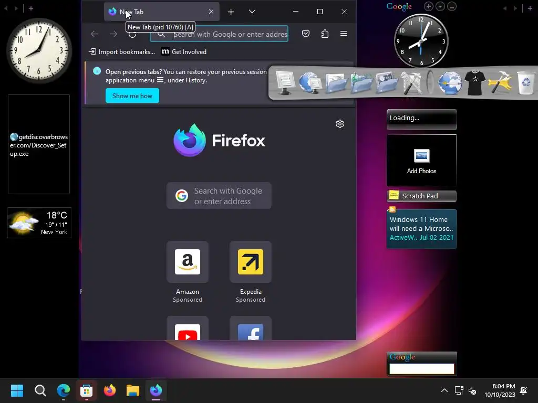The height and width of the screenshot is (403, 538).
Task: Open Firefox from the taskbar
Action: point(110,390)
